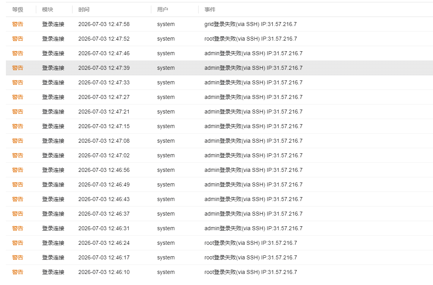Click the timestamp 2026-07-03 12:47:27
Image resolution: width=433 pixels, height=285 pixels.
tap(104, 97)
